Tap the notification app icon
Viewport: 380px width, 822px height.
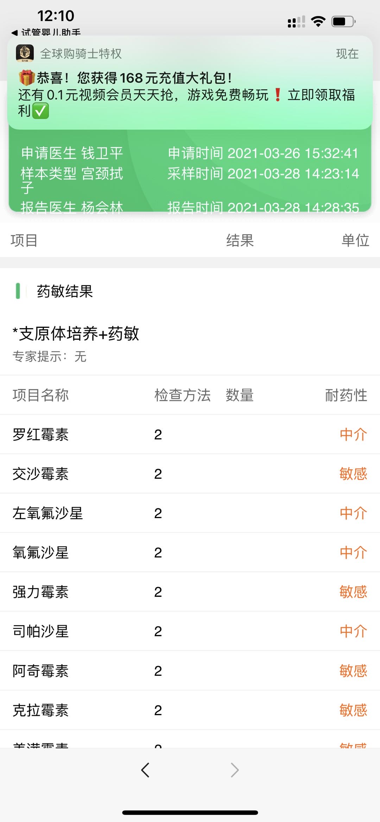tap(25, 53)
